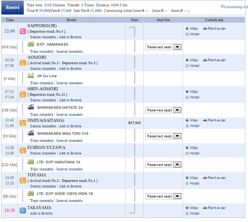This screenshot has height=222, width=248.
Task: Click the Shinkansen icon beside MAX TOKI 319
Action: [31, 133]
